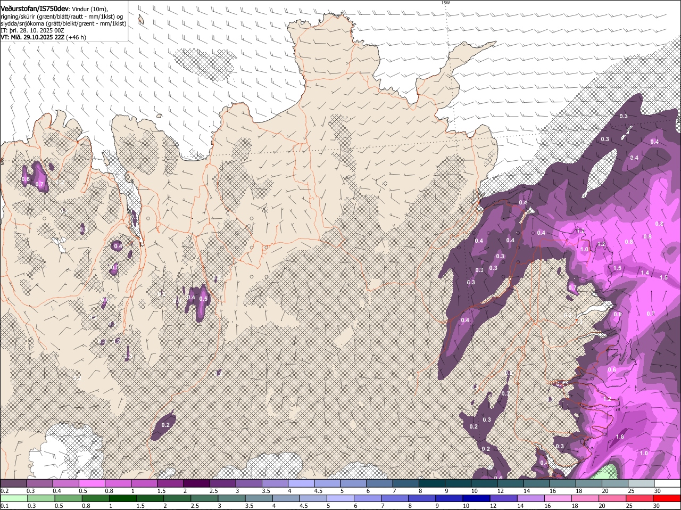This screenshot has width=681, height=510.
Task: Select the pale green 0.1 swatch in lower legend
Action: pos(13,498)
